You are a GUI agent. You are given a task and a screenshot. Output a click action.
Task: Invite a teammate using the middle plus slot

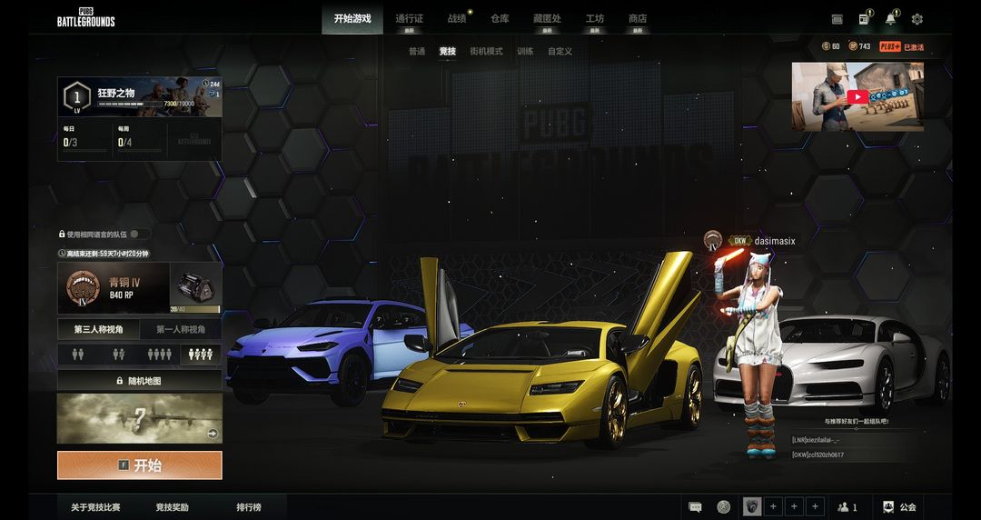coord(794,507)
